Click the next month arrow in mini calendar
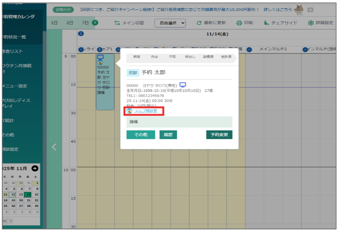Viewport: 339px width, 232px height. (x=35, y=168)
